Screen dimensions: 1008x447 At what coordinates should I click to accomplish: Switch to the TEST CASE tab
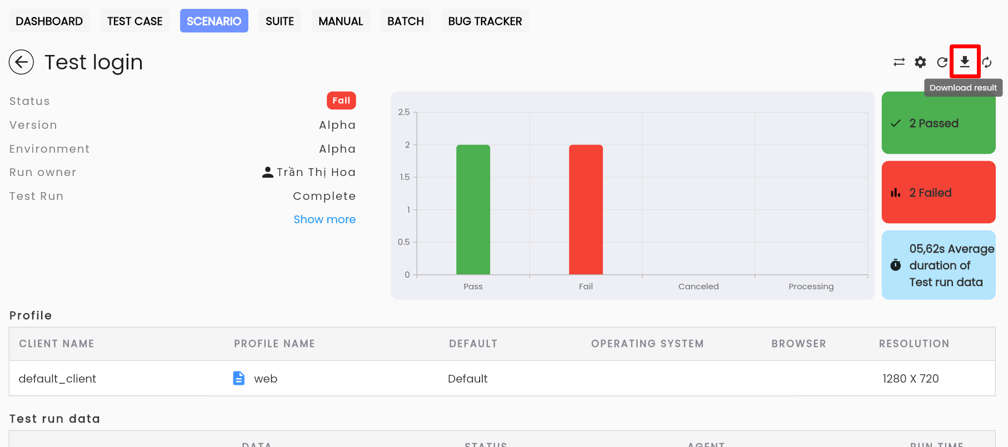tap(135, 21)
